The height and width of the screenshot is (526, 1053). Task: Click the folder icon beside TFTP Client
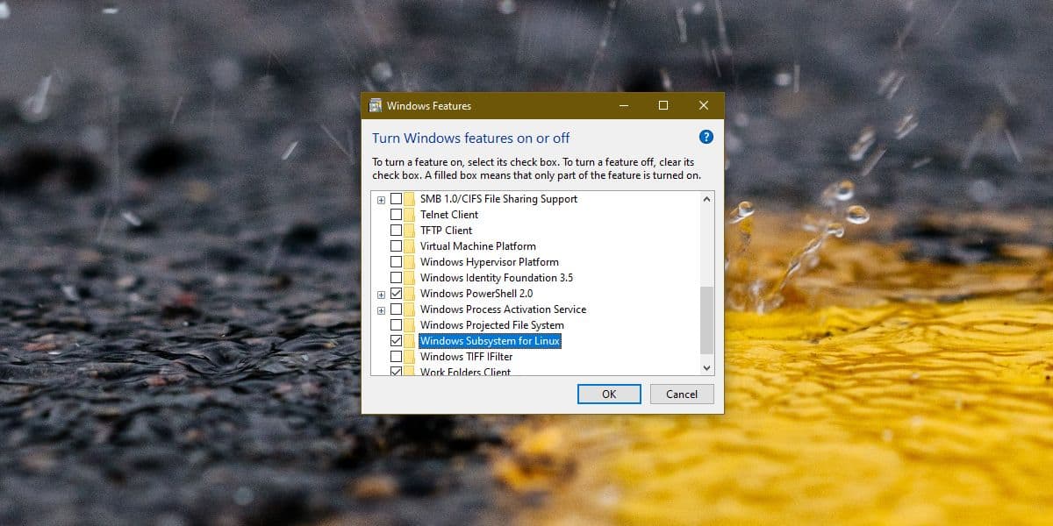410,231
